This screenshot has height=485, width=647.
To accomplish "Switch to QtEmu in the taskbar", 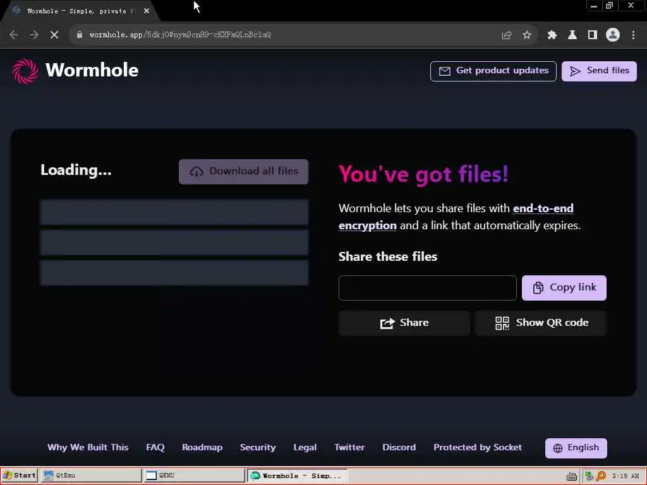I will pyautogui.click(x=91, y=476).
